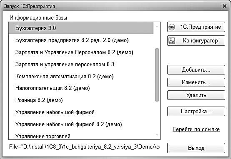Click the scrollbar thumb in the bases list

[x=157, y=75]
